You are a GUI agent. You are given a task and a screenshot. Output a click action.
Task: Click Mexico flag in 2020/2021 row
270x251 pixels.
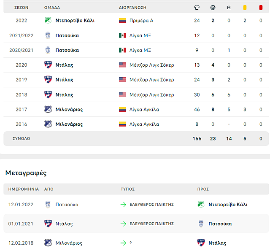[x=122, y=50]
